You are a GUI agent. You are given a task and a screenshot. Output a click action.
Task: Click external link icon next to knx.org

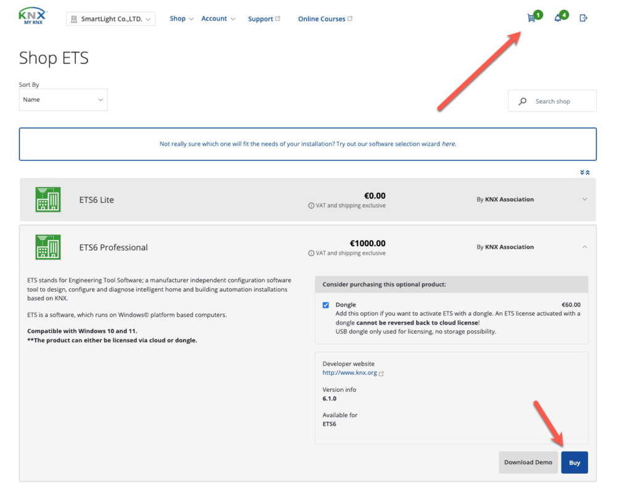coord(381,374)
